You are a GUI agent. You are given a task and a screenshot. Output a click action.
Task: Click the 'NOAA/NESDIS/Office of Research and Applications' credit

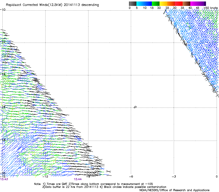(x=174, y=190)
